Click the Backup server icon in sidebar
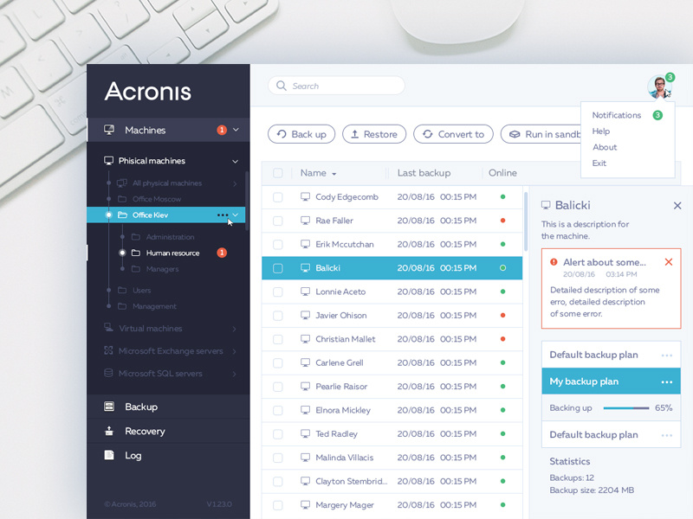The image size is (693, 519). tap(109, 406)
